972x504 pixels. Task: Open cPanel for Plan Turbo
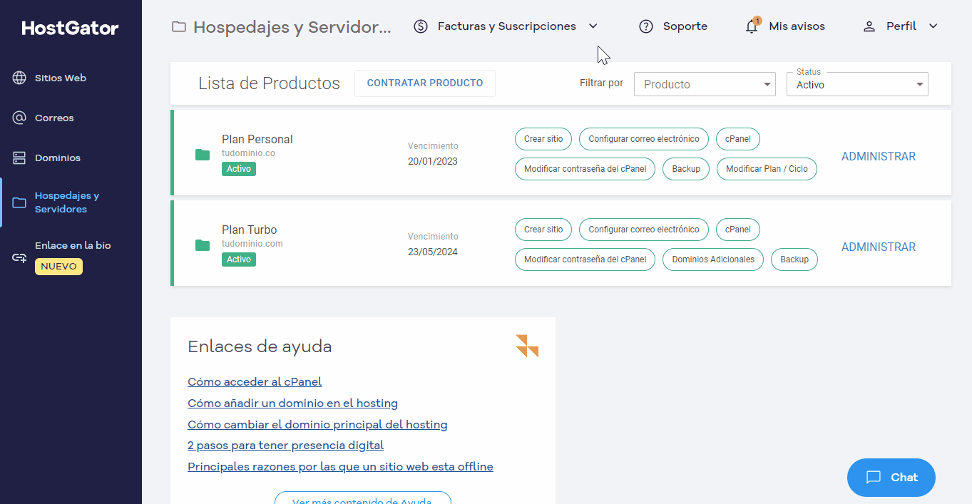738,230
